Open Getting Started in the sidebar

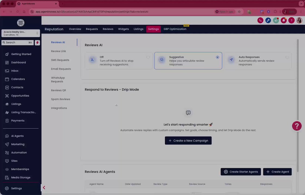(x=21, y=54)
